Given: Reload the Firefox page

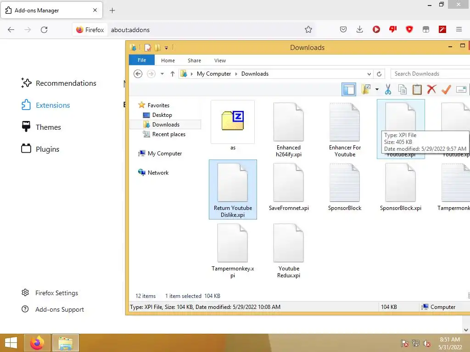Looking at the screenshot, I should [x=44, y=30].
